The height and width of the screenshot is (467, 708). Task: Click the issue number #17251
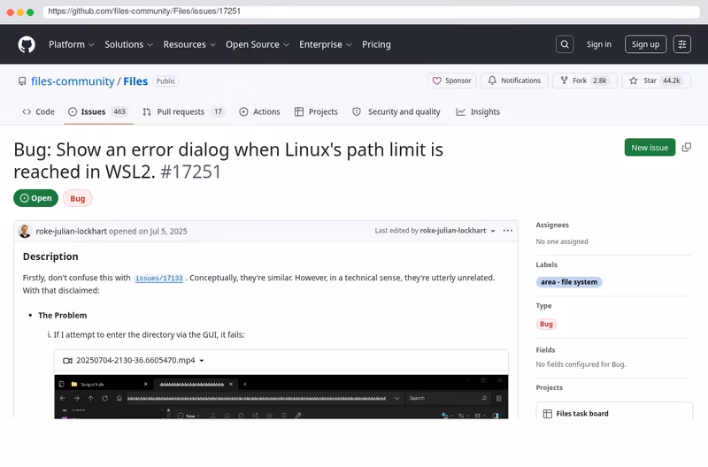click(190, 172)
